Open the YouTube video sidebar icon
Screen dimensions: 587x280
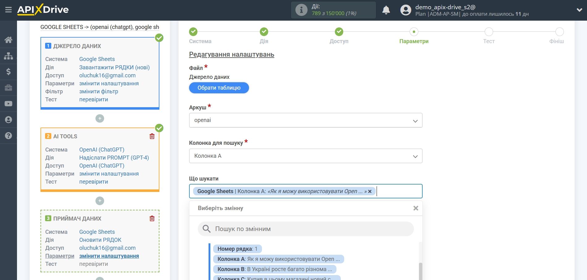pyautogui.click(x=8, y=104)
